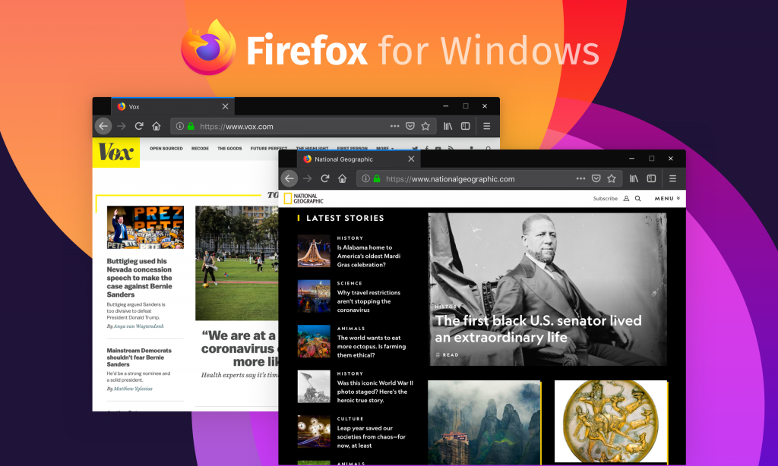Viewport: 778px width, 466px height.
Task: Bookmark National Geographic page with star
Action: coord(612,178)
